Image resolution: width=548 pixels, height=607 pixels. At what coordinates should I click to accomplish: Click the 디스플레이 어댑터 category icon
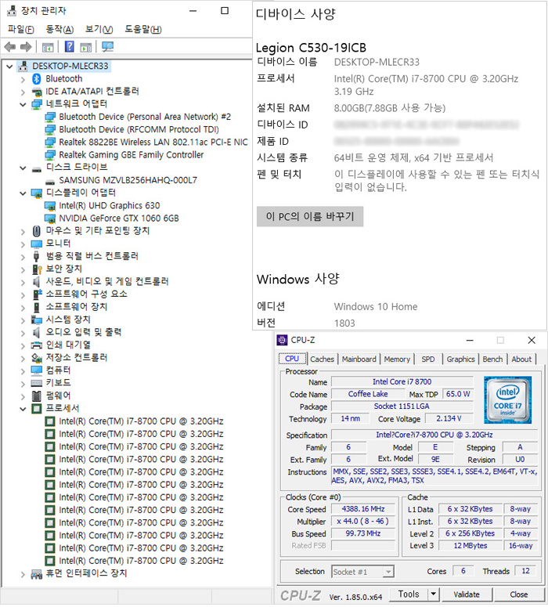[x=37, y=193]
